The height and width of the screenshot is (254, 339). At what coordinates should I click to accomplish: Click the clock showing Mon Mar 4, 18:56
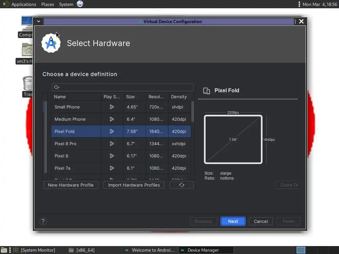point(319,4)
